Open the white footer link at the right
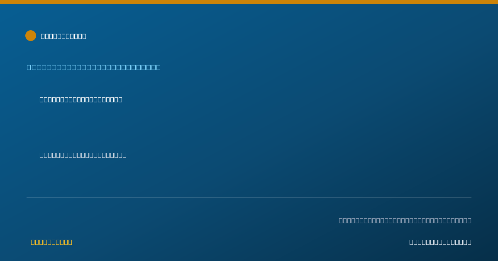The image size is (498, 261). click(440, 242)
